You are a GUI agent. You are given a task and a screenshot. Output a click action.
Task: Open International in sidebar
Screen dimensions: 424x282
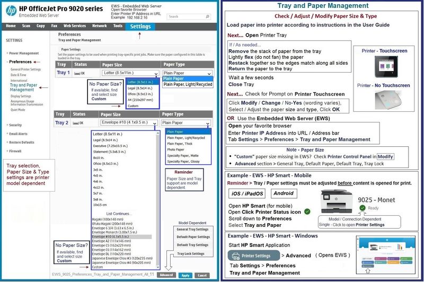pos(19,81)
